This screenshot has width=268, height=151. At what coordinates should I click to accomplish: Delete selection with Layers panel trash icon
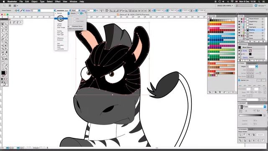pos(263,42)
